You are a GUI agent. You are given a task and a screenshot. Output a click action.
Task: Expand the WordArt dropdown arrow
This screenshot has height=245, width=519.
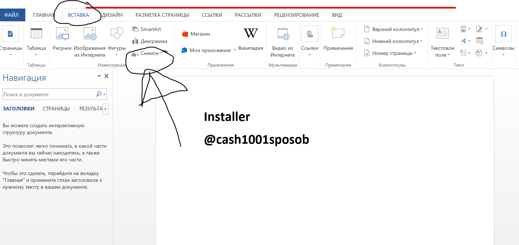coord(469,41)
